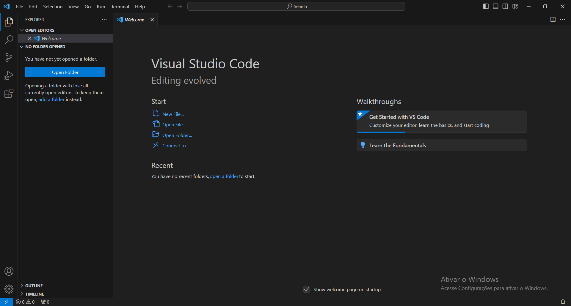Show errors and warnings in status bar
571x306 pixels.
tap(25, 302)
